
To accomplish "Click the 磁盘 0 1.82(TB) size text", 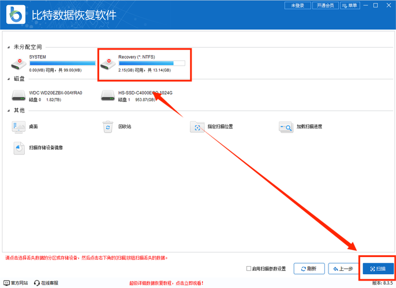I will pyautogui.click(x=45, y=100).
